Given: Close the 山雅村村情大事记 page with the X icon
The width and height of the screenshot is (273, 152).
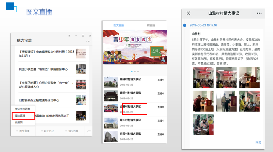Looking at the screenshot, I should click(x=189, y=13).
